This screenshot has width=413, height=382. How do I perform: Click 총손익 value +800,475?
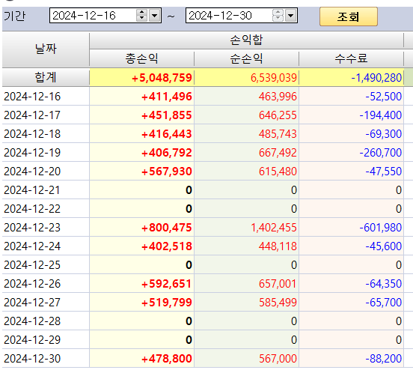click(x=167, y=228)
